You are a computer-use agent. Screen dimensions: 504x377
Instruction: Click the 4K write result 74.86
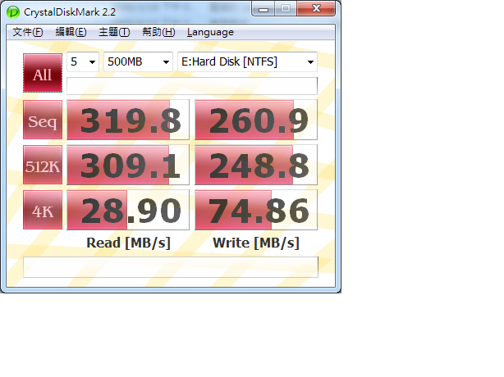click(x=256, y=210)
